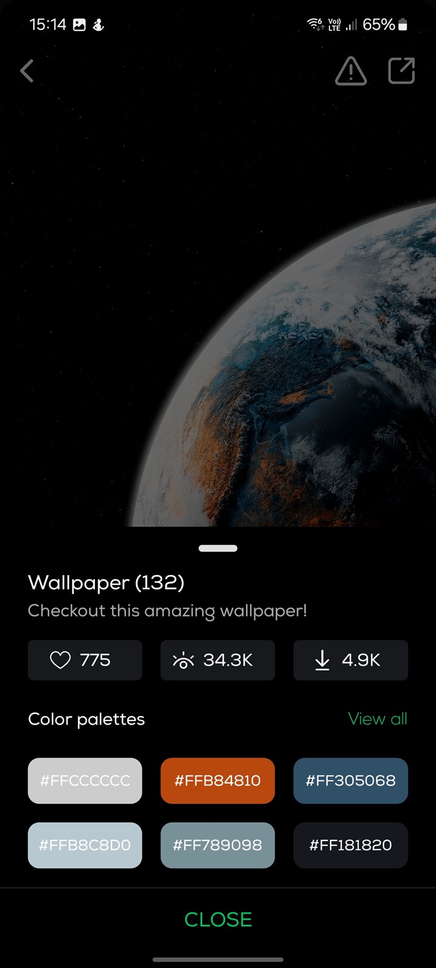Viewport: 436px width, 968px height.
Task: Tap the eye views count 34.3K
Action: 217,660
